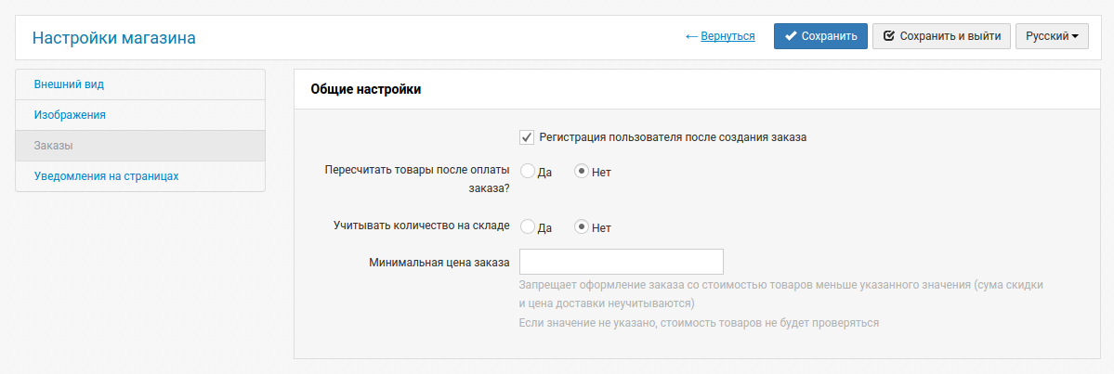Select Нет for Учитывать количество на складе

point(581,227)
